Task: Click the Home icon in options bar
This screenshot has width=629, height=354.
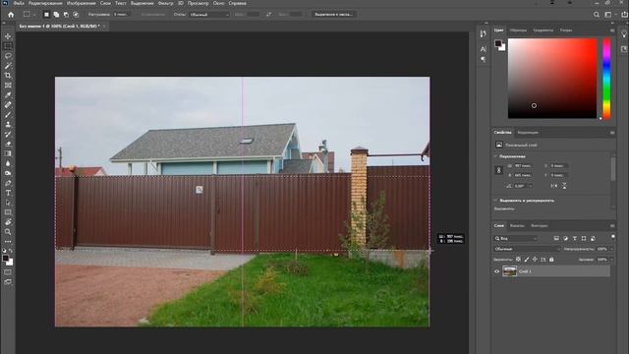Action: (11, 15)
